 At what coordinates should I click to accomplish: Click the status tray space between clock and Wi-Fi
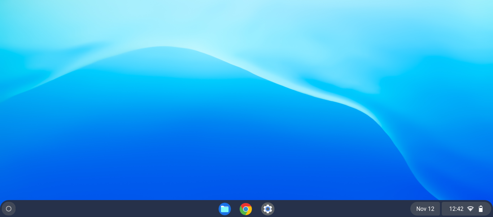(x=465, y=209)
